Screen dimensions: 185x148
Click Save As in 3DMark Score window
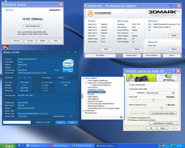17,41
